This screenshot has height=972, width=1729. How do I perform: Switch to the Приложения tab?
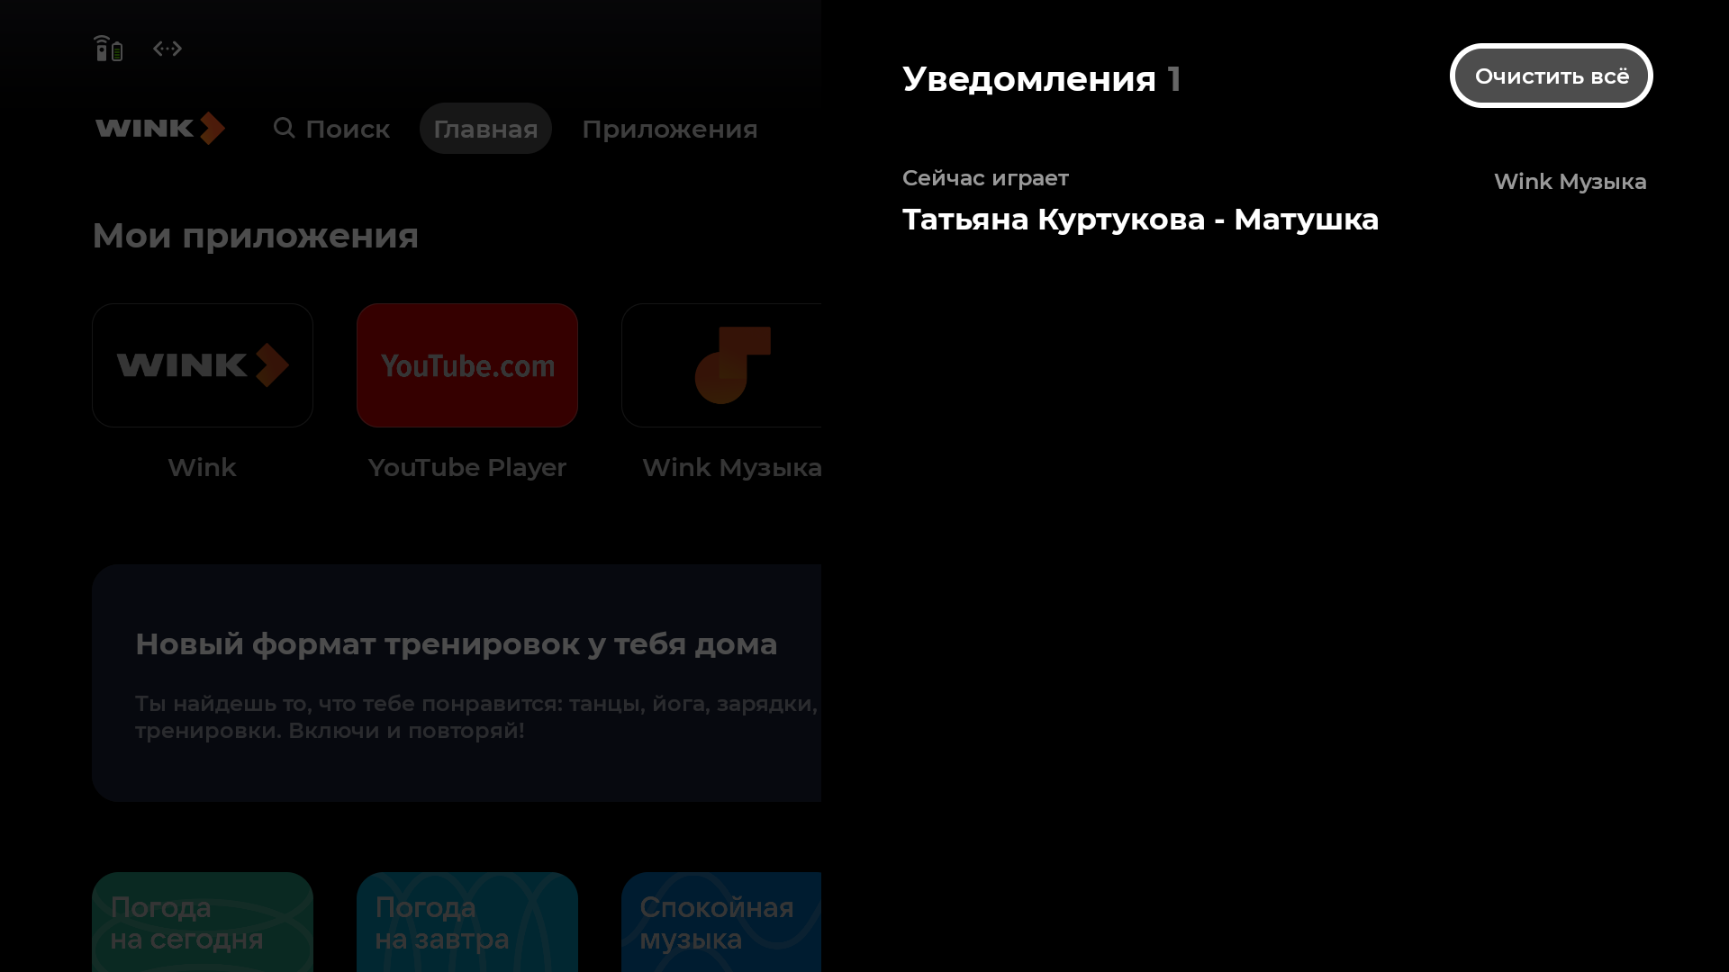pos(669,129)
